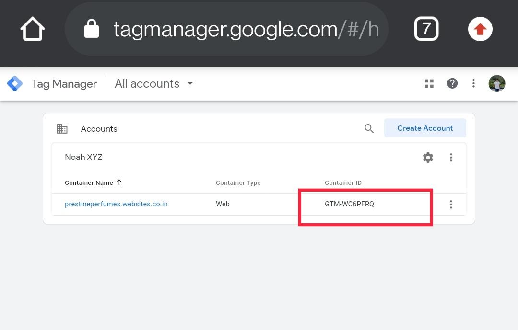
Task: Search accounts with magnifier icon
Action: pyautogui.click(x=369, y=128)
